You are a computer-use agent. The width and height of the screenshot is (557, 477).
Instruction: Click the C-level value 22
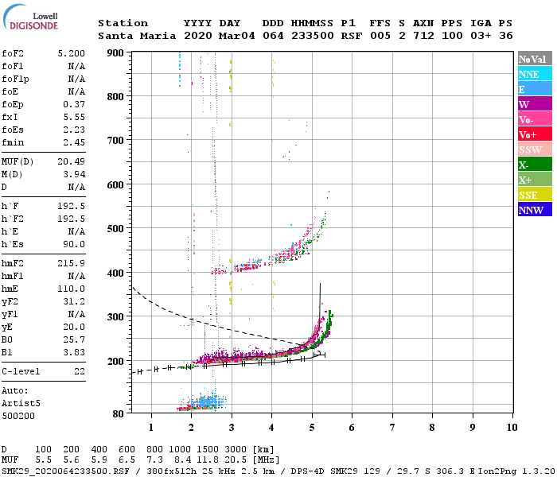(80, 371)
